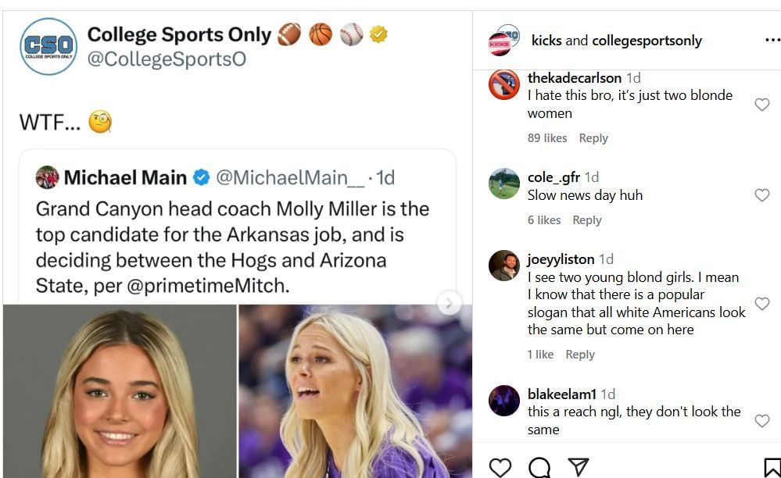Select the collegesportsonly username

point(647,40)
